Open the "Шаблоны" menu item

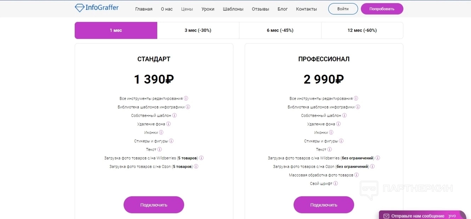click(233, 9)
